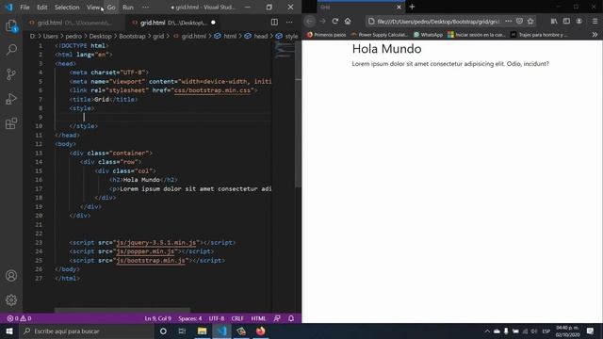Image resolution: width=603 pixels, height=339 pixels.
Task: Open the Explorer view in VS Code
Action: point(11,25)
